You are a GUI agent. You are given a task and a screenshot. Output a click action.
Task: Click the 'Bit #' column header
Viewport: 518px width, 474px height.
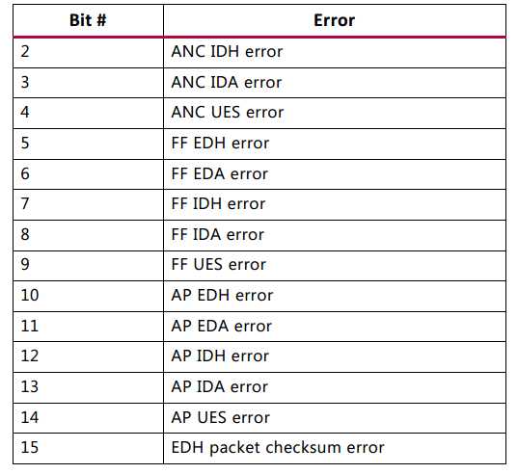[88, 20]
